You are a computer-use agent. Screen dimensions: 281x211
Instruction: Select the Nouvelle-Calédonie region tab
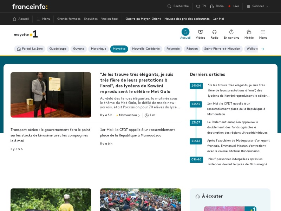pos(146,49)
